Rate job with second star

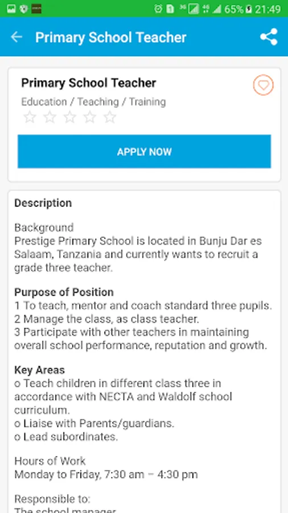pos(50,117)
